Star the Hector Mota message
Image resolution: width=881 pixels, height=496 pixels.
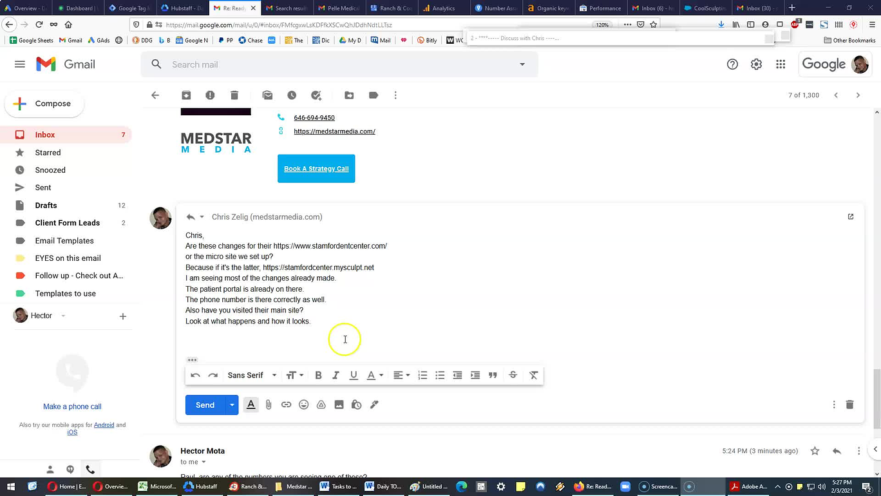click(815, 451)
